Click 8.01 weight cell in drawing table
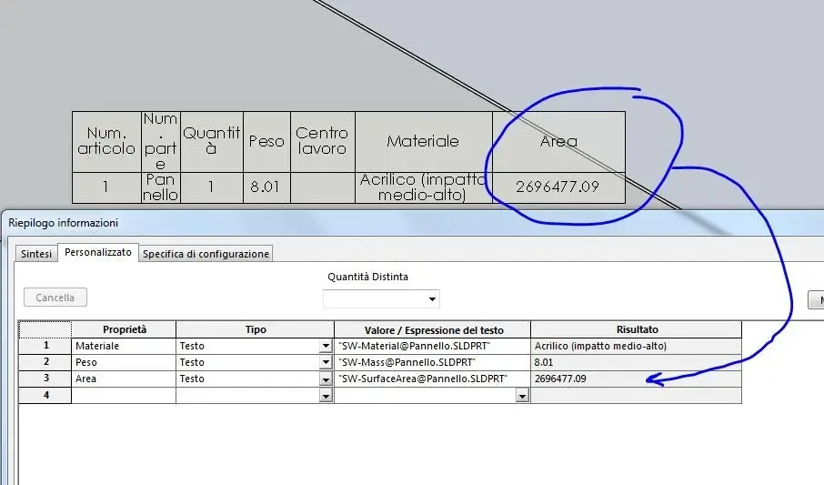Screen dimensions: 824x485 (266, 187)
